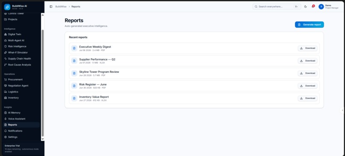
Task: Navigate to Procurement
Action: 21,80
